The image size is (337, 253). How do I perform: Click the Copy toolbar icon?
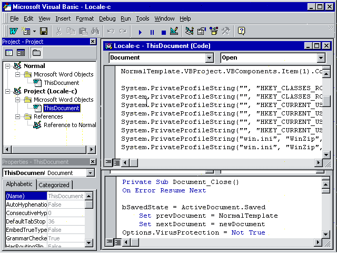click(71, 32)
